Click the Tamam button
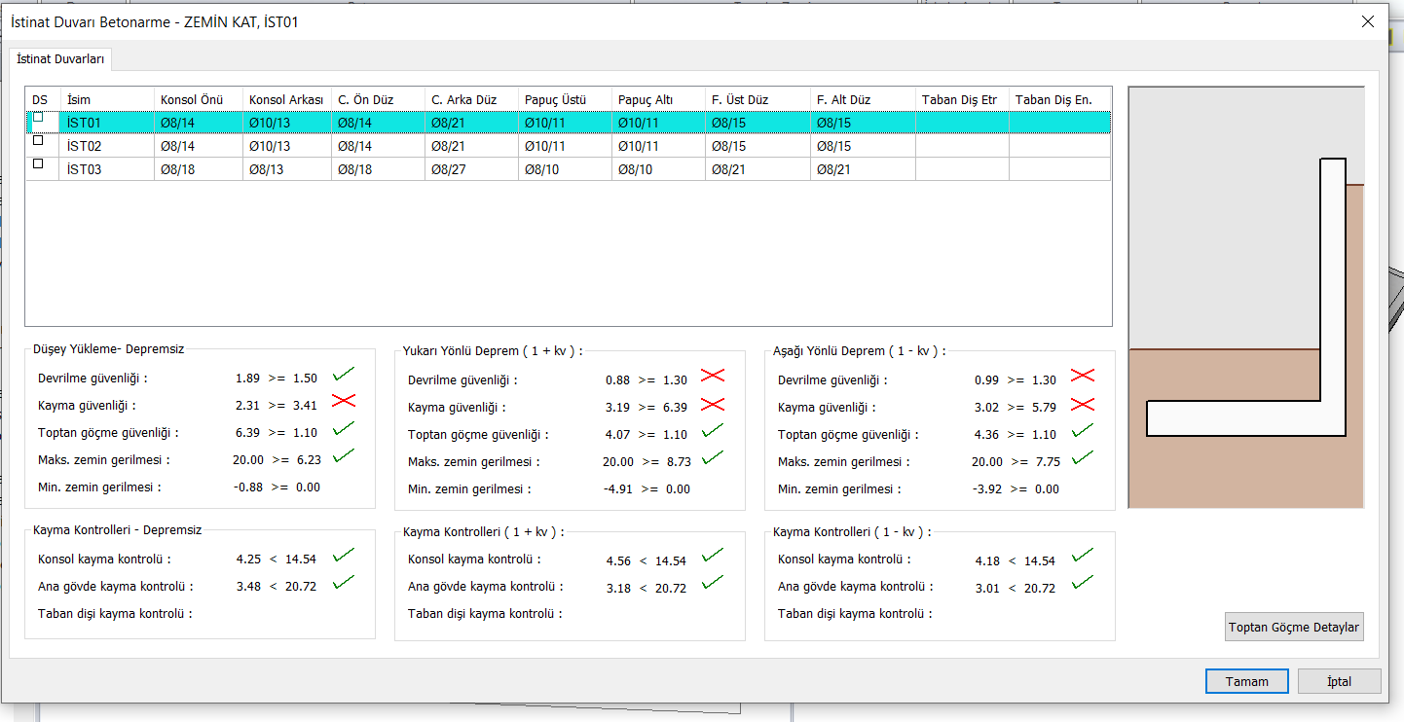The width and height of the screenshot is (1404, 722). coord(1247,681)
